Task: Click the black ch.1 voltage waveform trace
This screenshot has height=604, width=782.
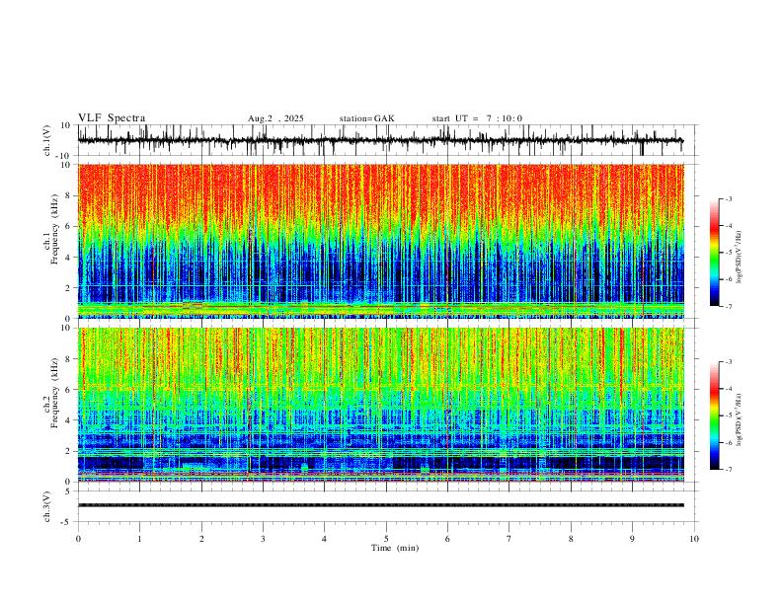Action: [380, 140]
